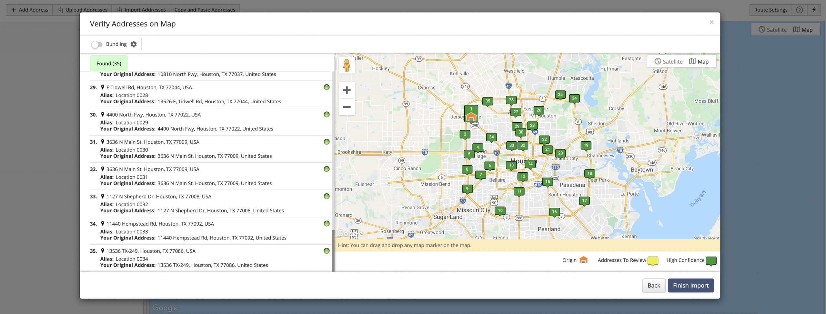The height and width of the screenshot is (314, 826).
Task: Click pin icon for address 33
Action: point(103,196)
